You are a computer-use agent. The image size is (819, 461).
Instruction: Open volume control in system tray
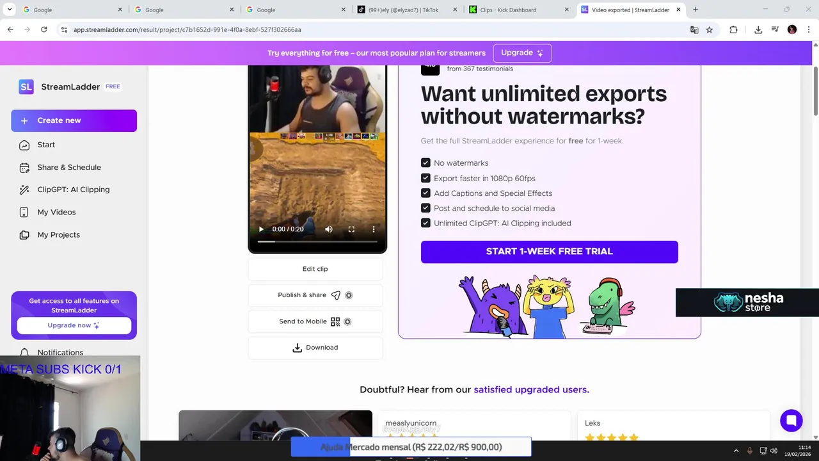tap(774, 451)
